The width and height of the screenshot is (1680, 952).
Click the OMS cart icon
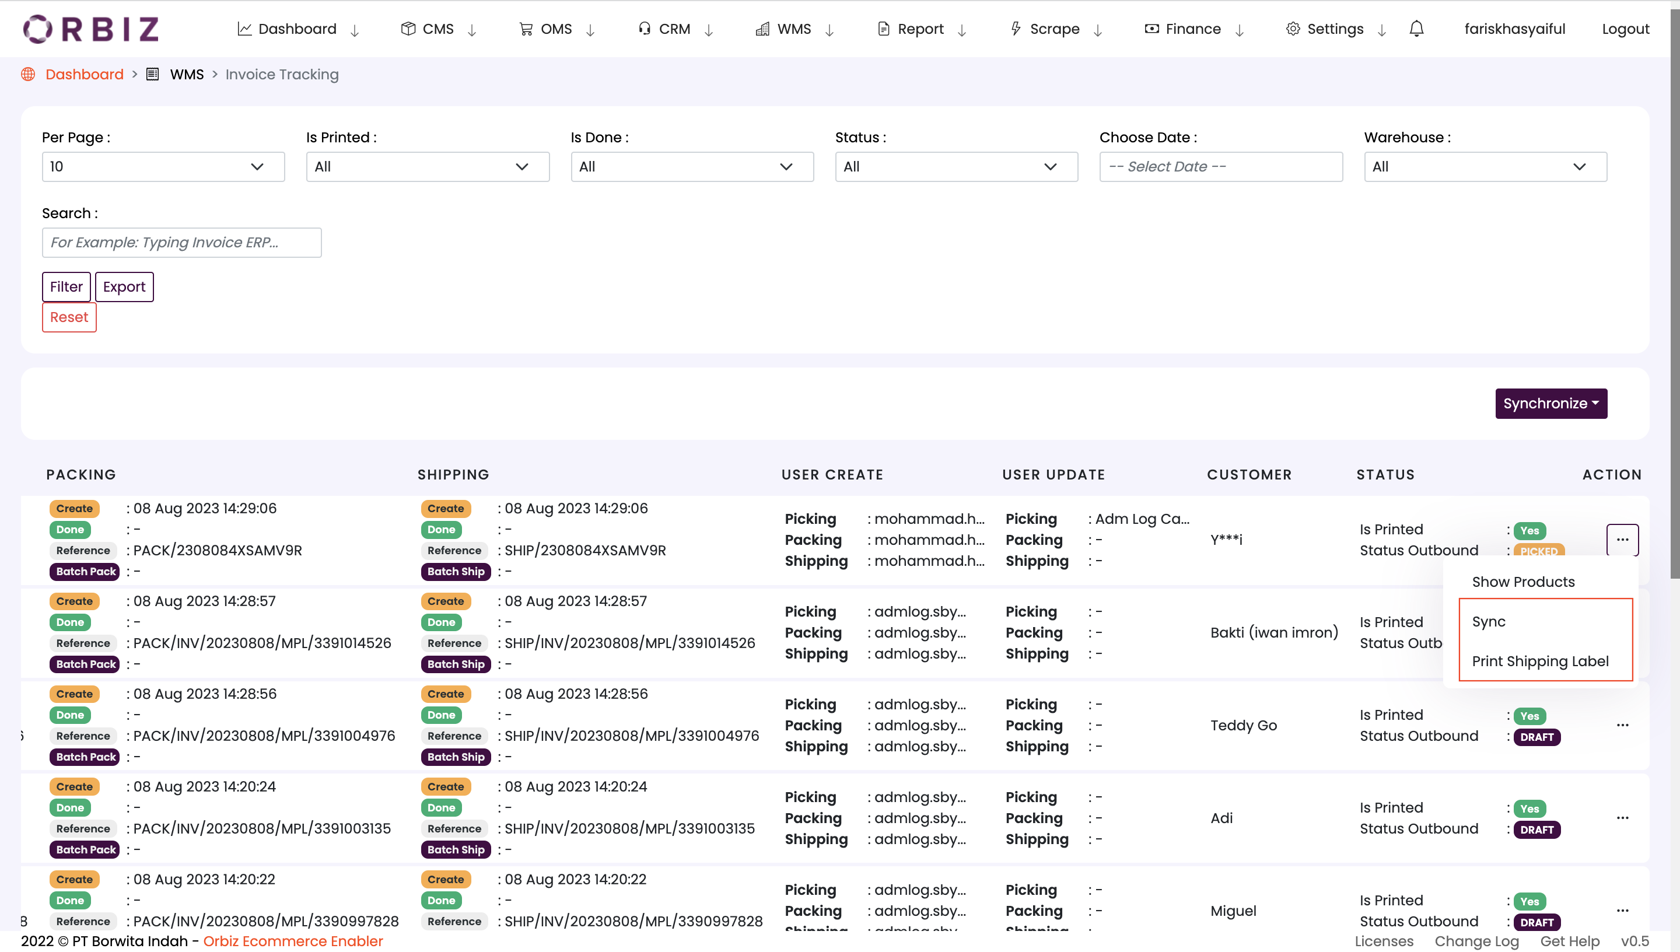tap(526, 29)
